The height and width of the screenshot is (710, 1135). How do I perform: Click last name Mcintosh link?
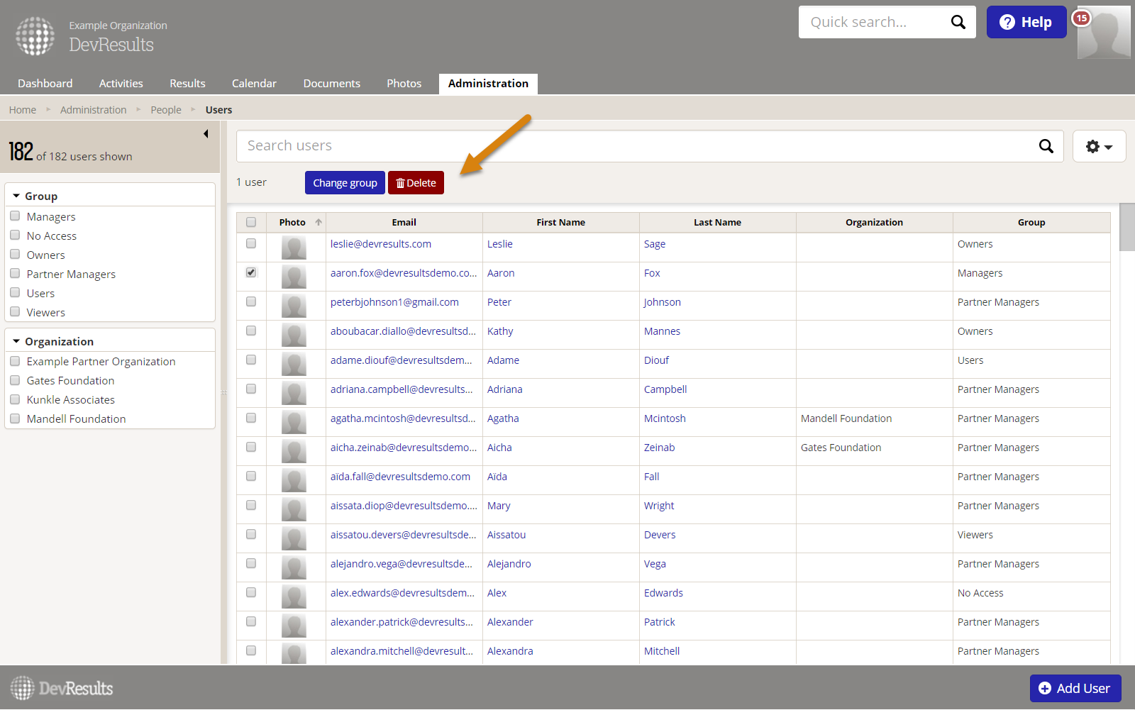665,418
